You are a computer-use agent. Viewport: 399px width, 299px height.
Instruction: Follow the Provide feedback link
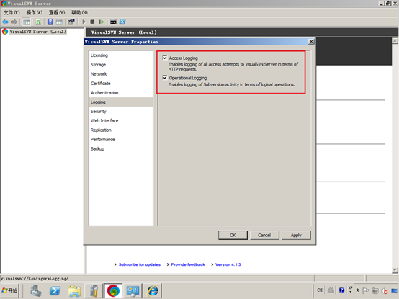188,264
